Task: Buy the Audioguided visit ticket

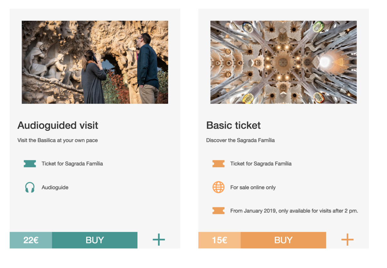Action: point(94,240)
